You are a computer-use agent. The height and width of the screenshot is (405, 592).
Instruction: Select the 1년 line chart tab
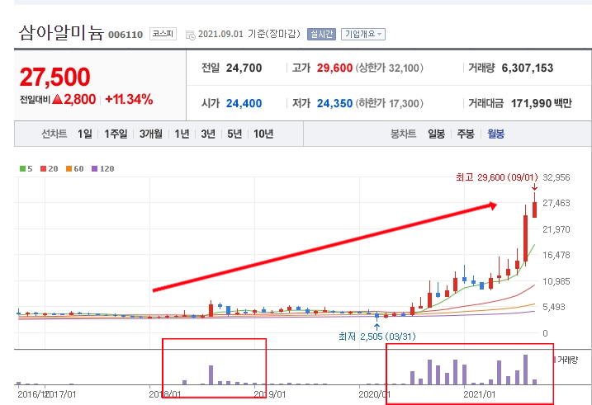pyautogui.click(x=182, y=134)
